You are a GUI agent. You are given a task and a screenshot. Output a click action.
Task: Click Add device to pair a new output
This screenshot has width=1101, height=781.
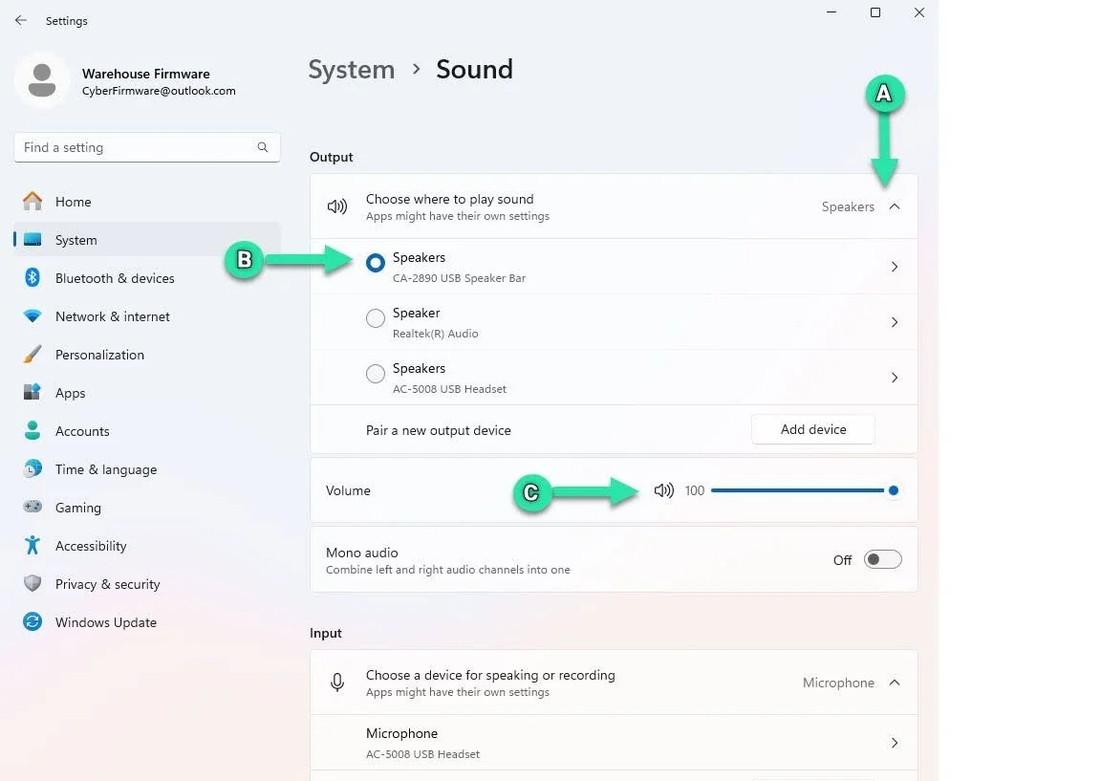tap(812, 429)
